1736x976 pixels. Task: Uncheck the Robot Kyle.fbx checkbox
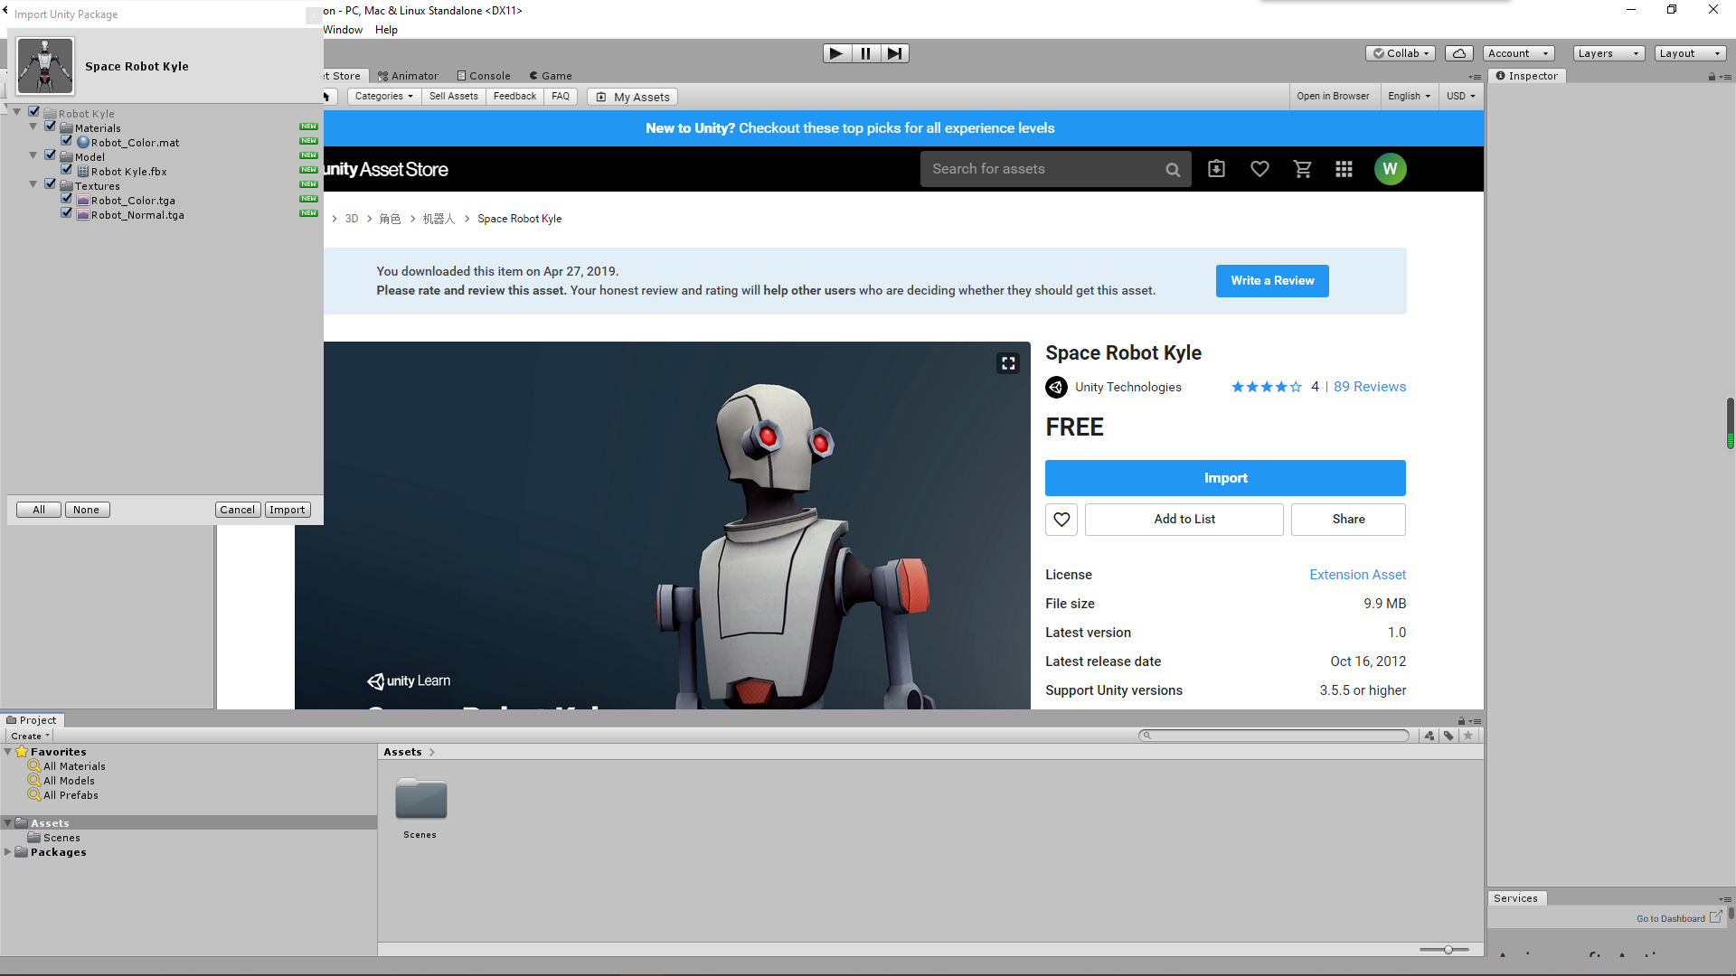(x=67, y=170)
